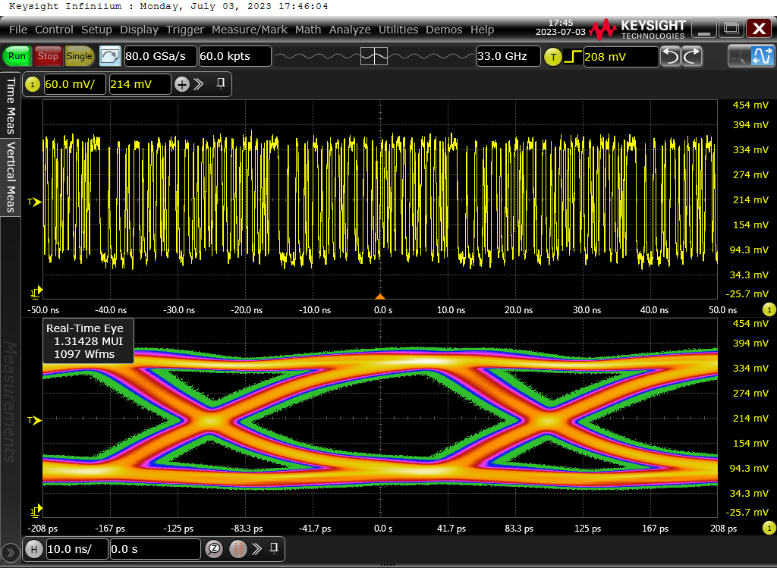Click the horizontal zoom magnifier icon
This screenshot has height=568, width=777.
[214, 549]
